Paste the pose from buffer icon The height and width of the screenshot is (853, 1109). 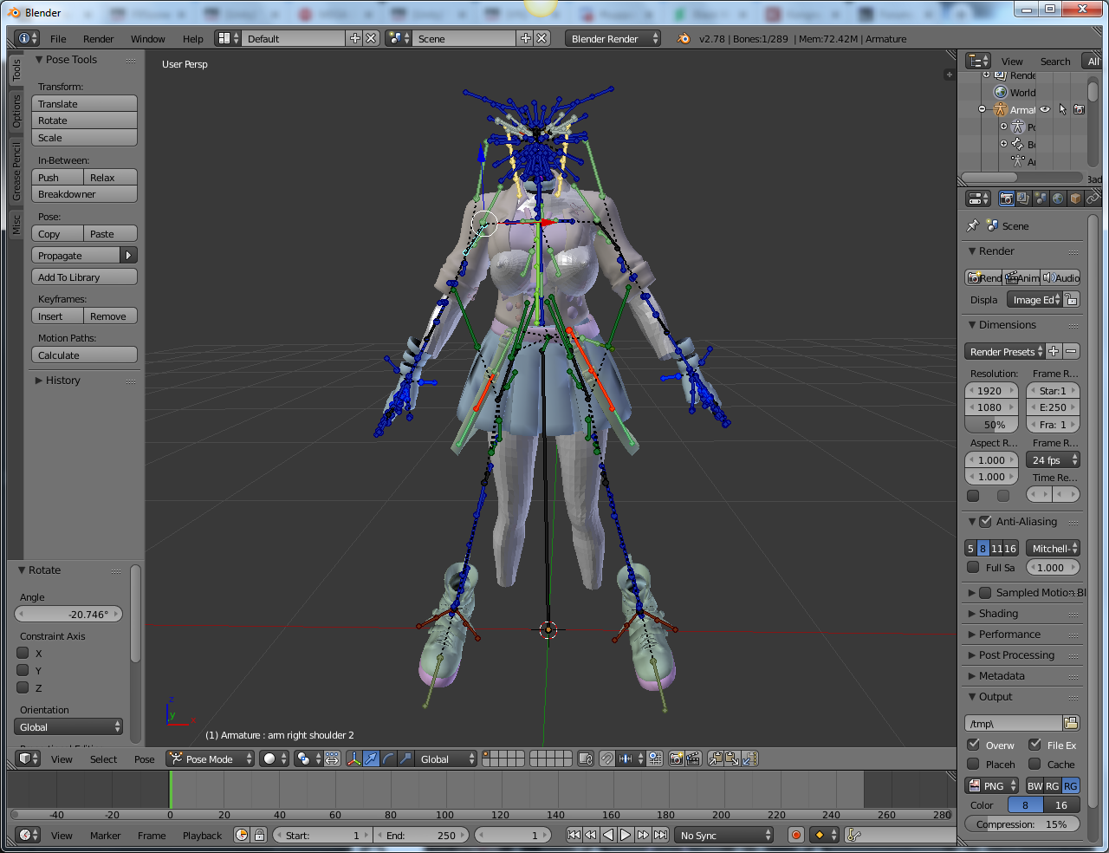coord(732,759)
